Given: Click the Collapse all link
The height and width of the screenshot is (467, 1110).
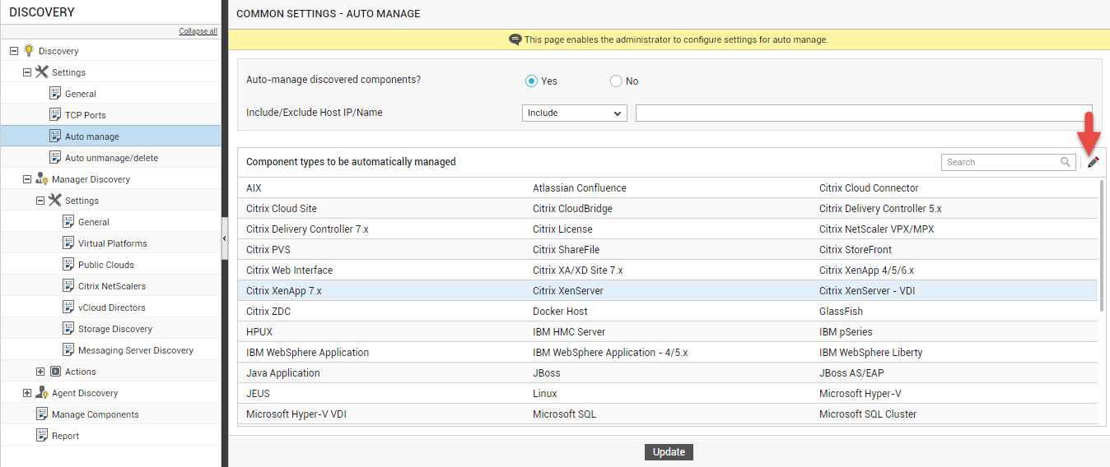Looking at the screenshot, I should (x=198, y=31).
